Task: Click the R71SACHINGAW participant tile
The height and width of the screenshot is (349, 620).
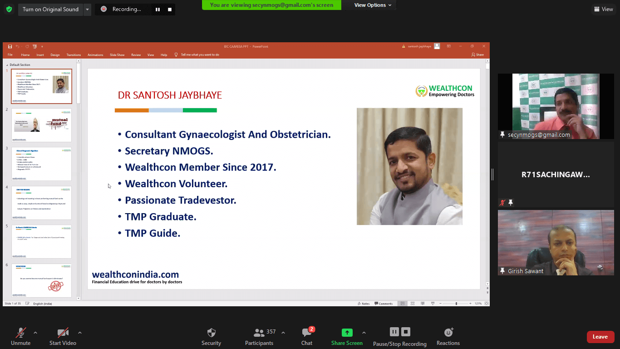Action: [x=556, y=174]
